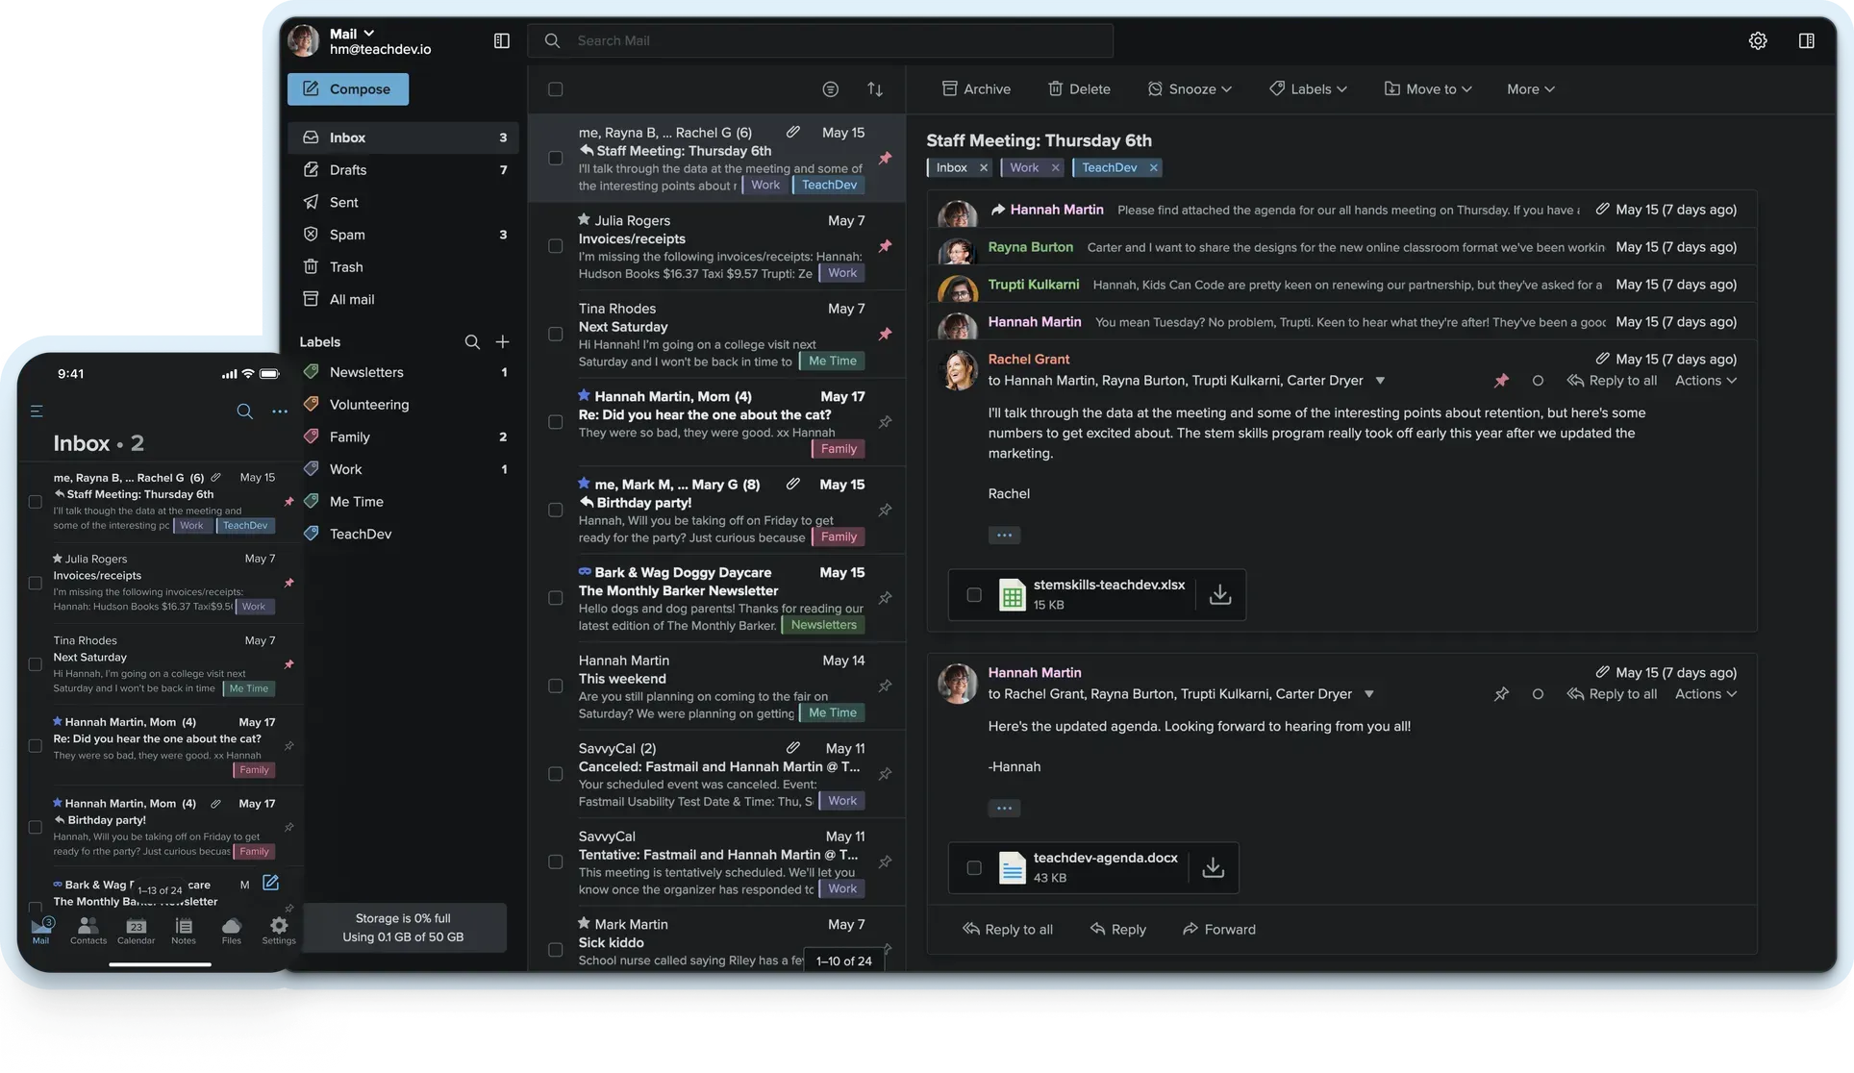Pin the Tina Rhodes Next Saturday email

point(885,334)
